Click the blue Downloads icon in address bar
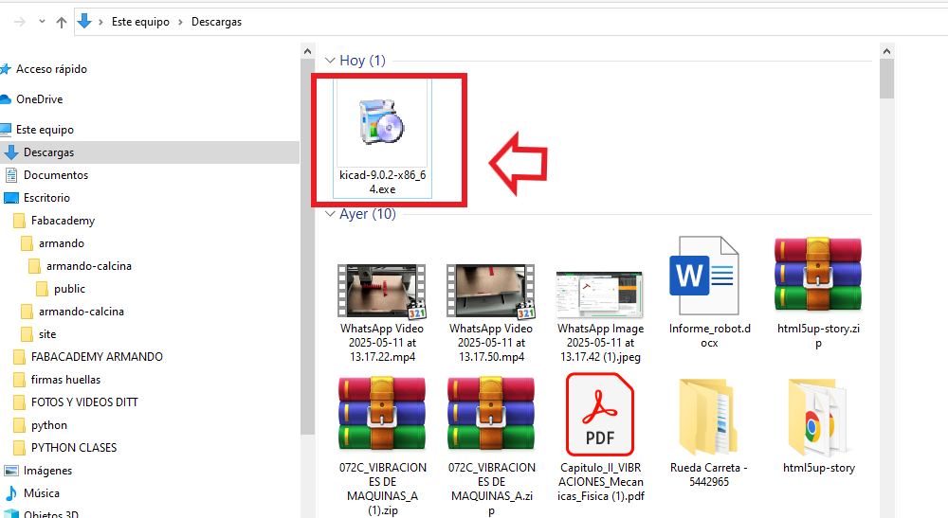This screenshot has height=518, width=948. (84, 21)
